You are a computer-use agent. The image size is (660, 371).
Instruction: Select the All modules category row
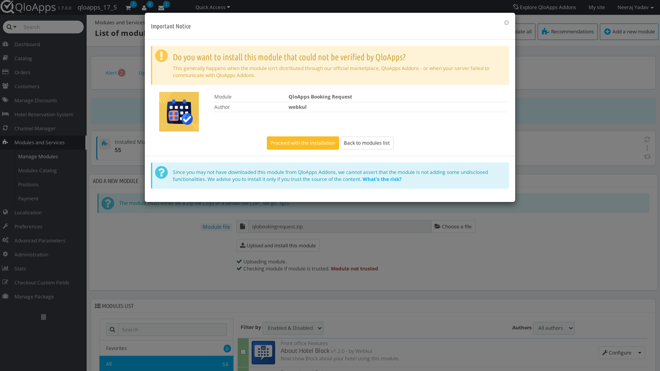[x=166, y=364]
